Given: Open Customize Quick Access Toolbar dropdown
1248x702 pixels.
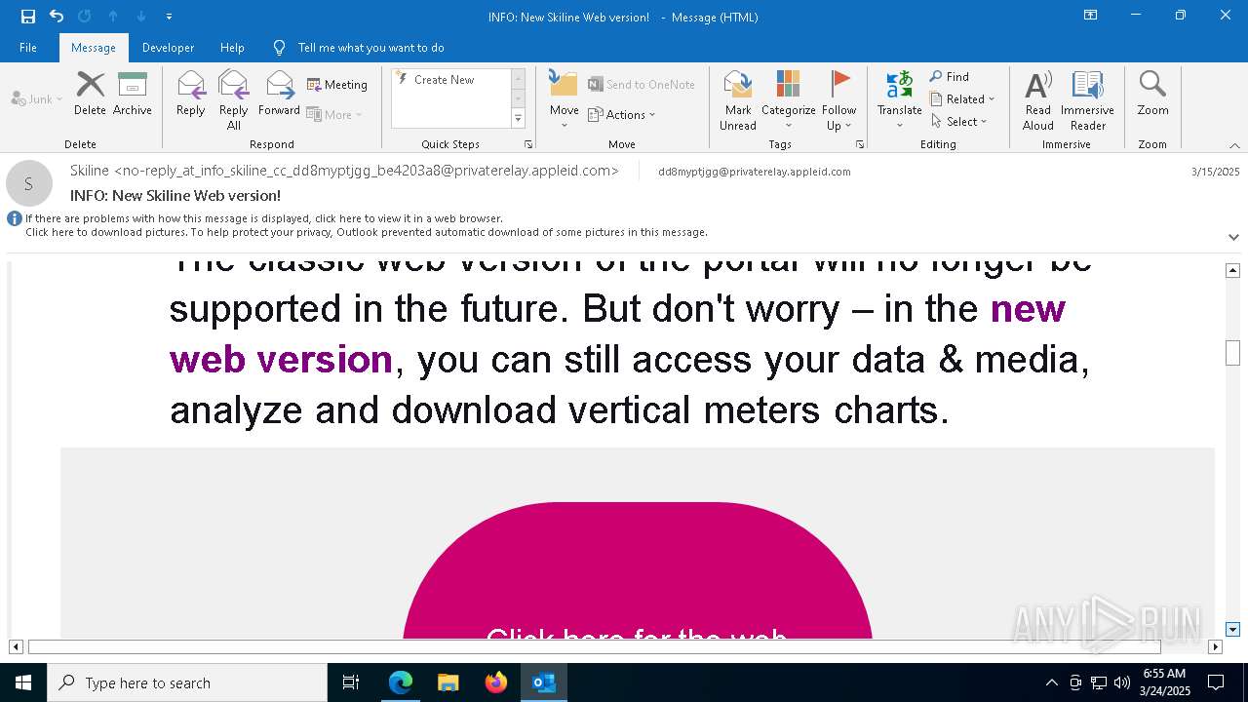Looking at the screenshot, I should click(170, 17).
